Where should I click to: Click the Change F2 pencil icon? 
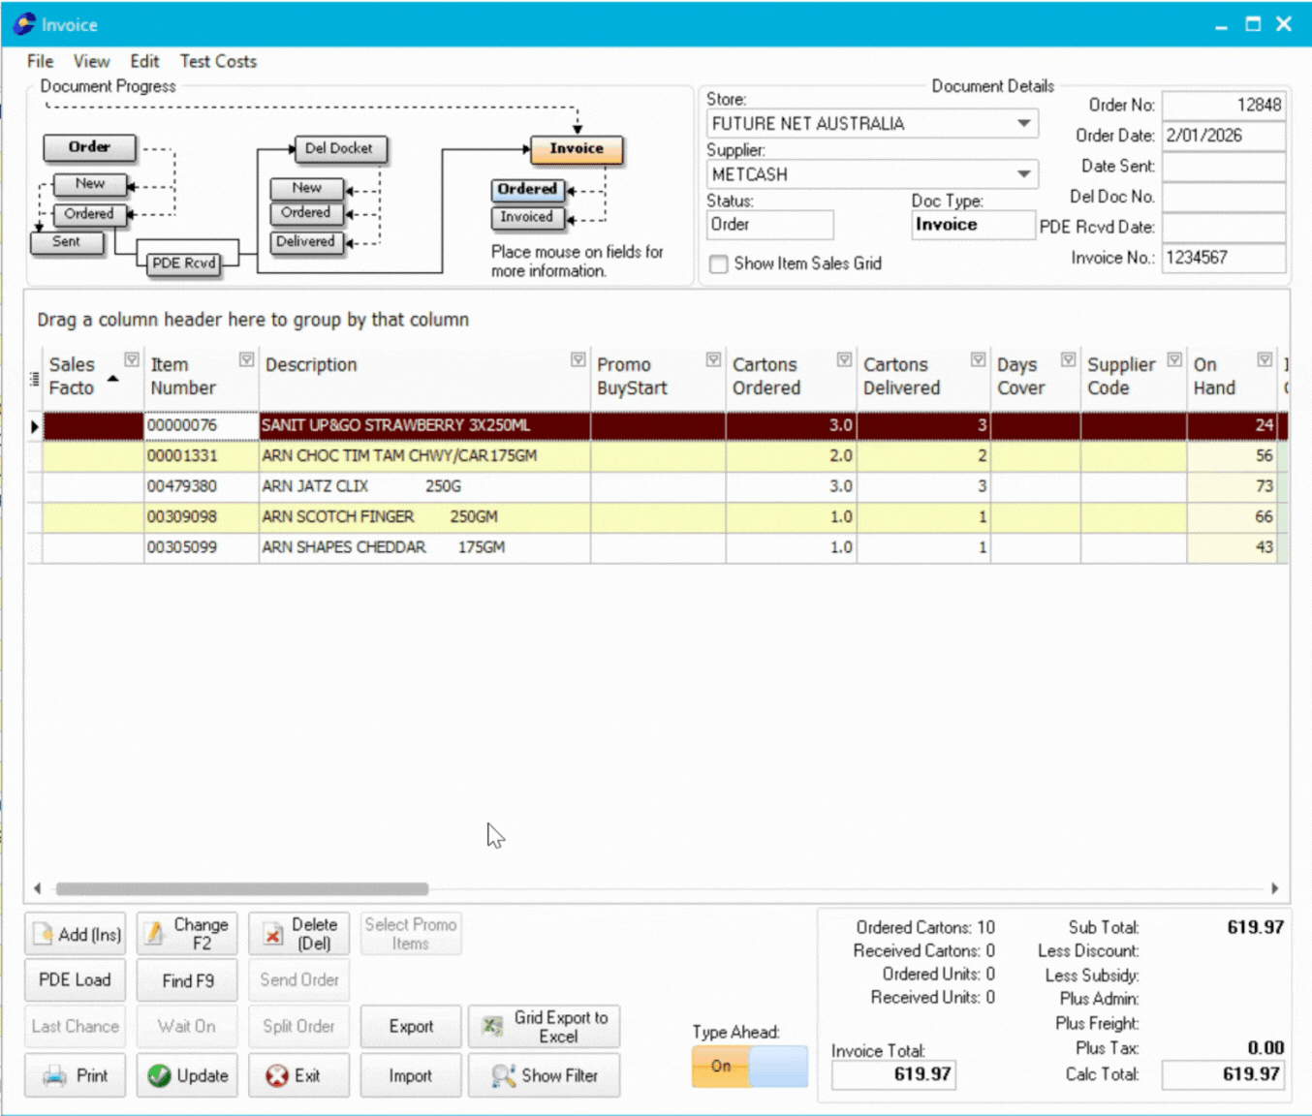coord(156,933)
